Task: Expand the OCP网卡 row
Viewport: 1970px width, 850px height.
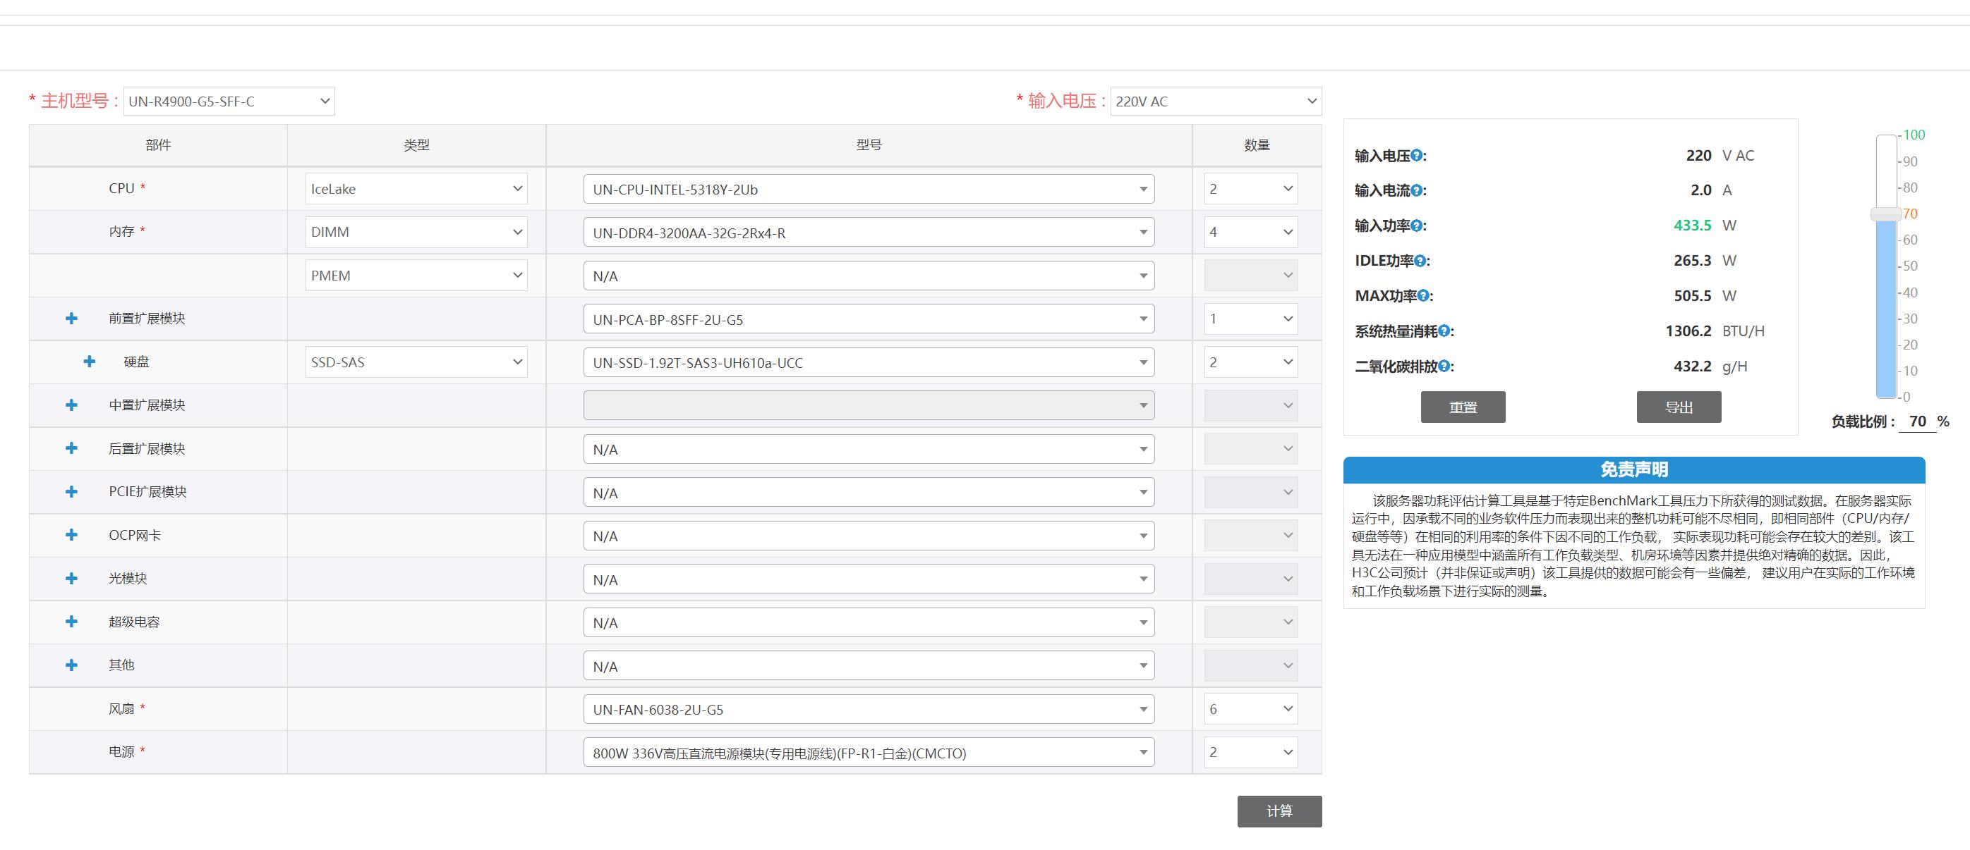Action: point(72,536)
